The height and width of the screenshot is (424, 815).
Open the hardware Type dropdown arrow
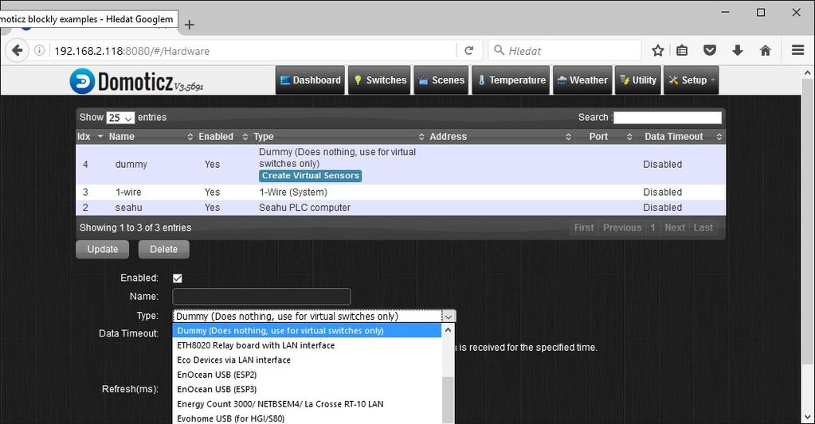[449, 316]
